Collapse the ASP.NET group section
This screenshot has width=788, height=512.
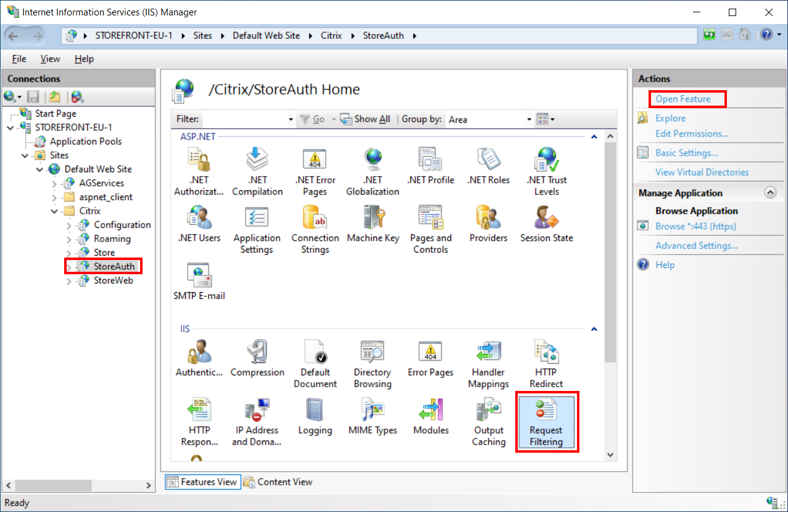coord(594,136)
